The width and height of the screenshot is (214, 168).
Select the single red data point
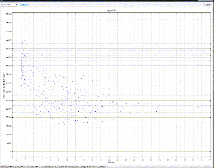coord(199,107)
